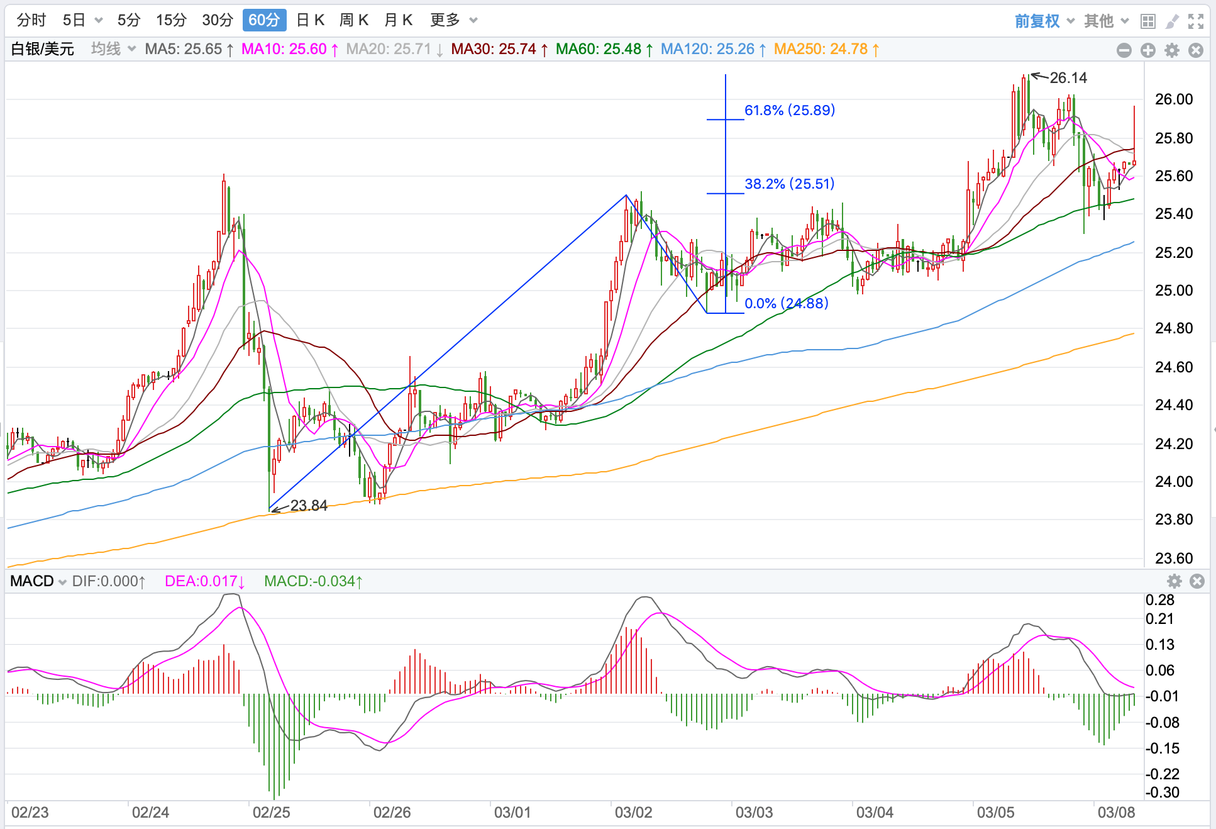This screenshot has height=829, width=1216.
Task: Click the MA60: 25.48 label
Action: click(605, 49)
